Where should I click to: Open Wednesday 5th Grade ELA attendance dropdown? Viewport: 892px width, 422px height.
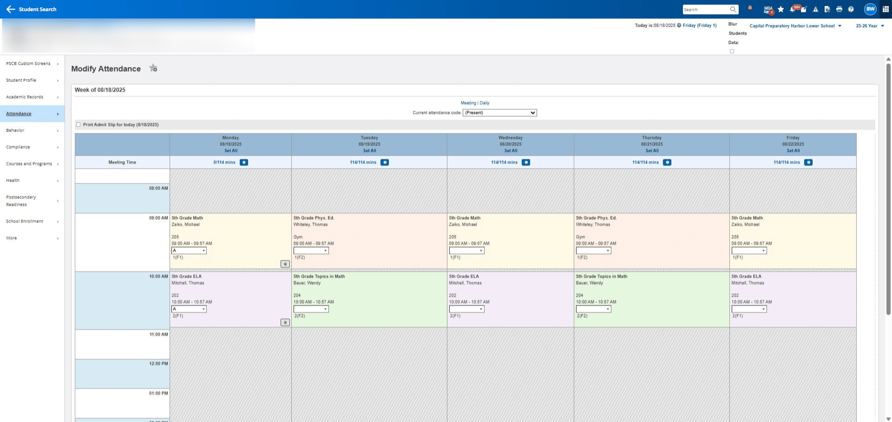pyautogui.click(x=466, y=309)
